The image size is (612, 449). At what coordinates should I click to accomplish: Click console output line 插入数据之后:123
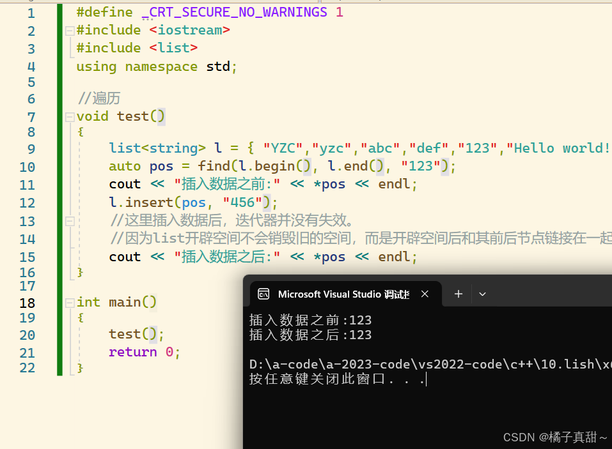tap(311, 335)
